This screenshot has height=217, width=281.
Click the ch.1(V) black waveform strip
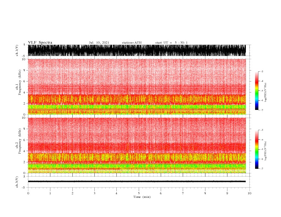click(137, 50)
